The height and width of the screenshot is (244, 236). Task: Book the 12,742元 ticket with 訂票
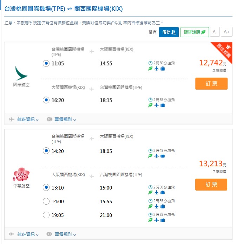(x=211, y=84)
